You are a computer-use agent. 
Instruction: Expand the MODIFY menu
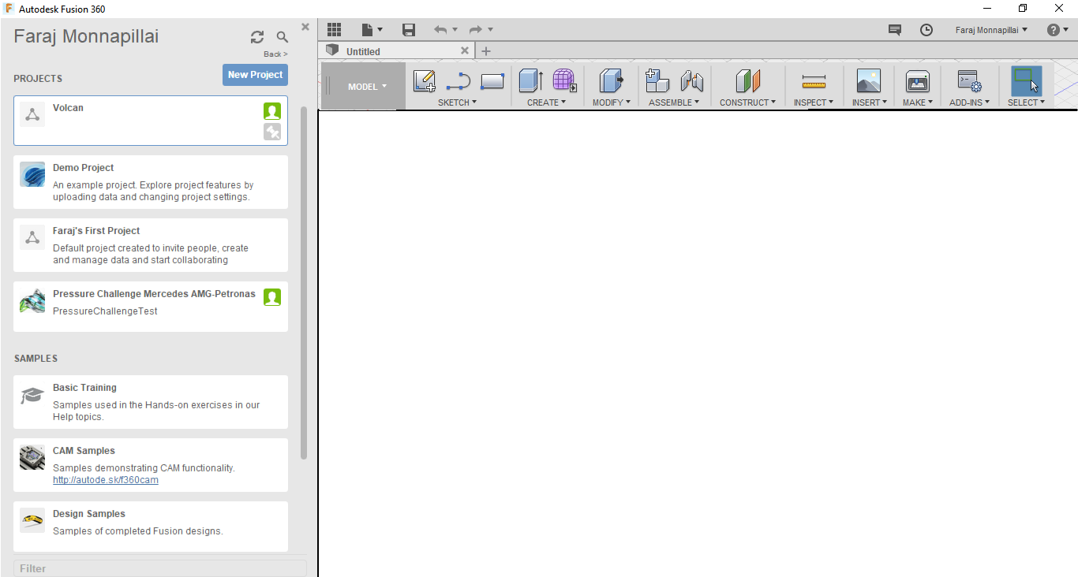(x=612, y=102)
